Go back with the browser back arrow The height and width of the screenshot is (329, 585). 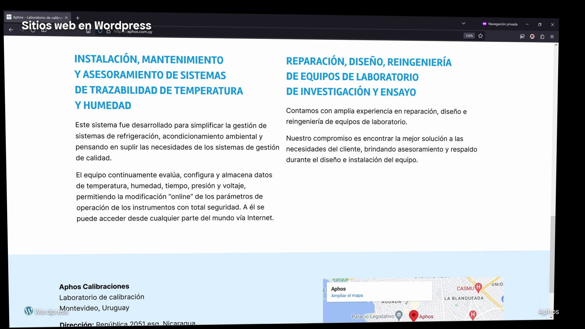[11, 30]
